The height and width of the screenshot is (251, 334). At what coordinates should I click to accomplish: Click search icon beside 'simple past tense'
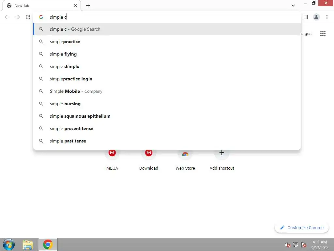tap(41, 141)
